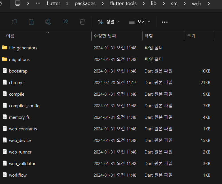Select the migrations folder icon
Image resolution: width=222 pixels, height=184 pixels.
point(5,59)
